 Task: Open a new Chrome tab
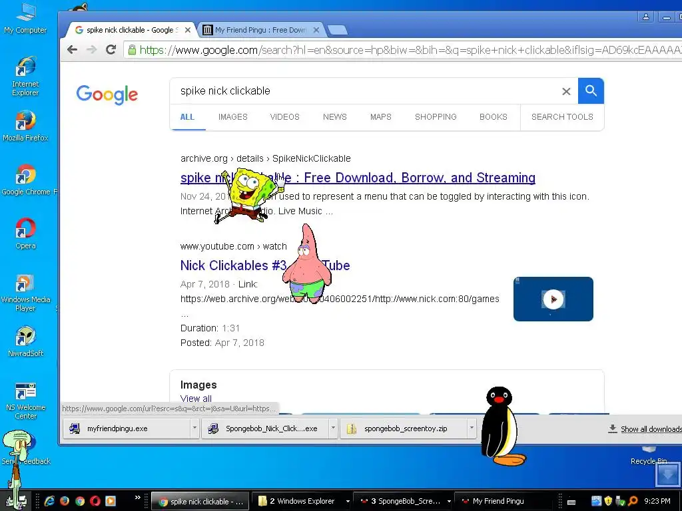coord(338,30)
